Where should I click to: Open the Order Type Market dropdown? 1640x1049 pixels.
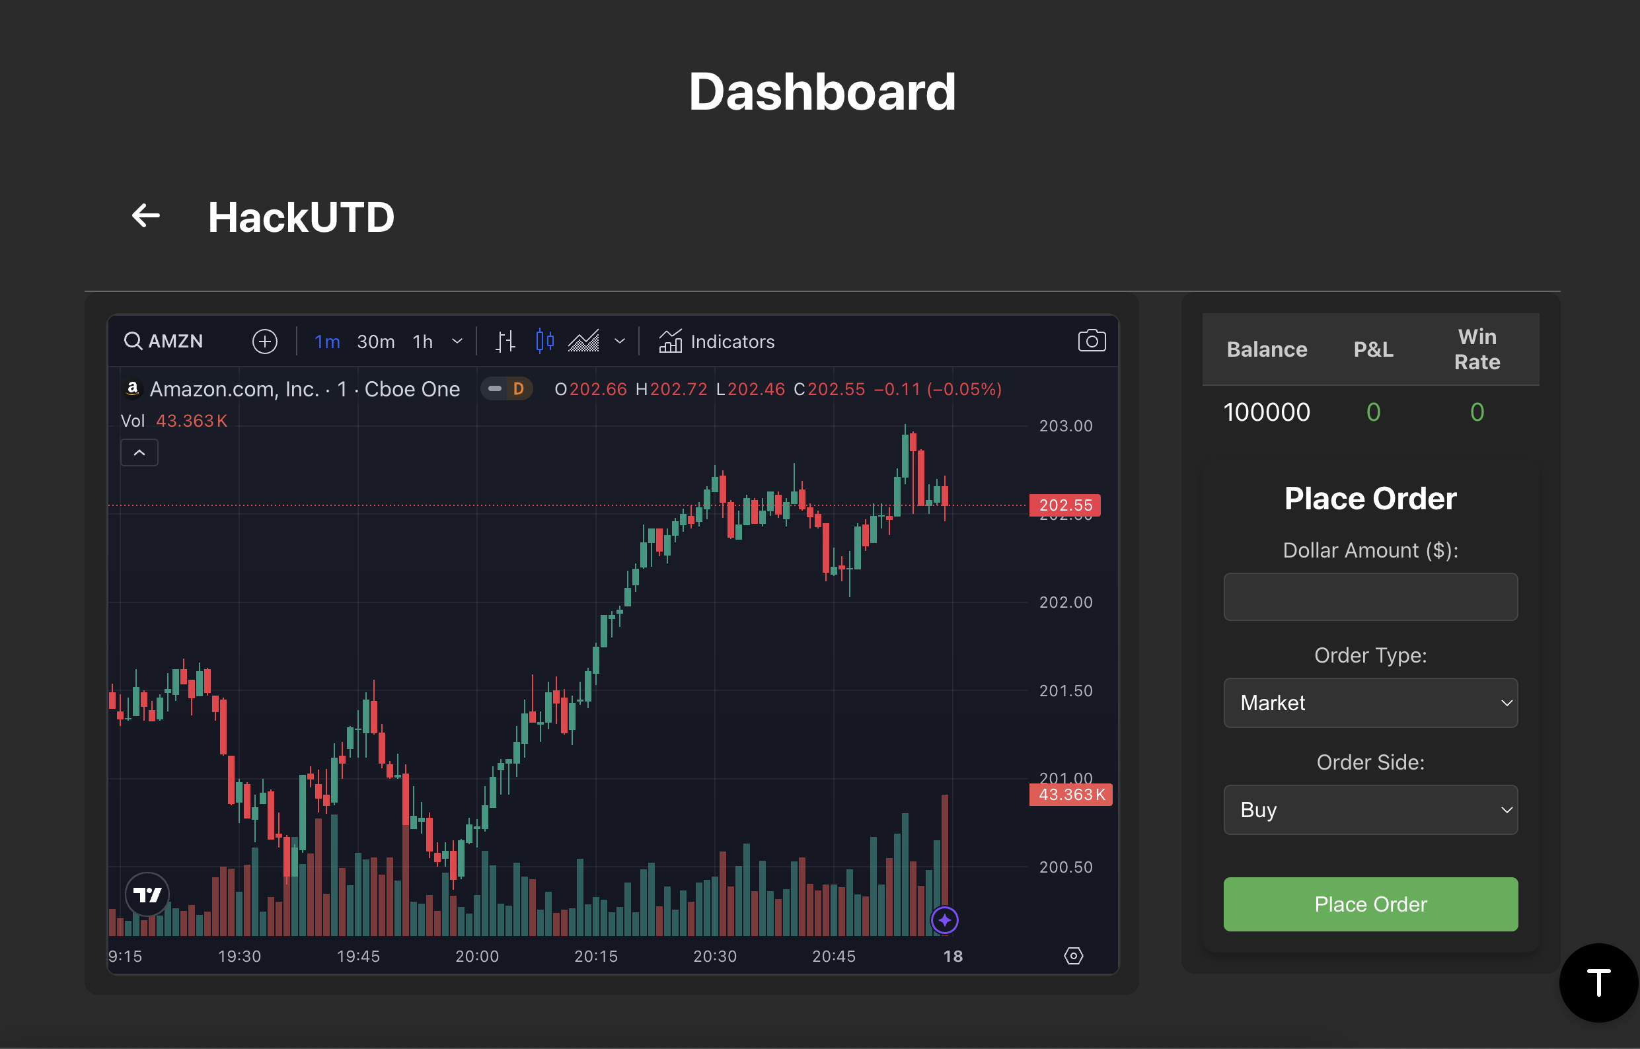pos(1370,703)
